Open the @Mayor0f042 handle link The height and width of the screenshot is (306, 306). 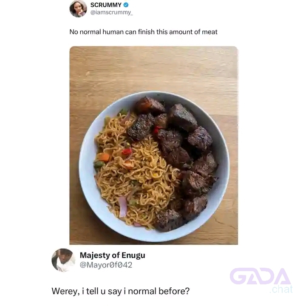click(x=106, y=265)
